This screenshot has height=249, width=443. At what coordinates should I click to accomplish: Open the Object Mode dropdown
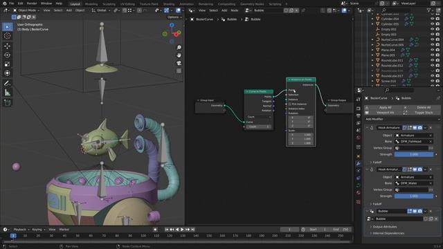click(x=26, y=10)
